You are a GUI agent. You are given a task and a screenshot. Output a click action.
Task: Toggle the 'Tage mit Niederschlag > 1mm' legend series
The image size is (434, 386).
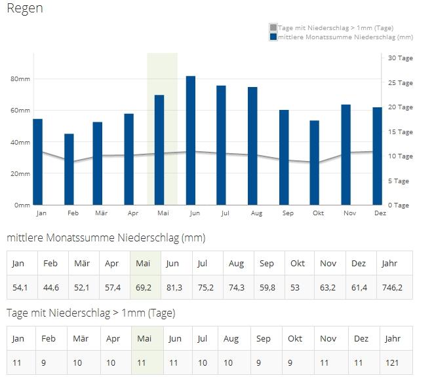point(335,27)
